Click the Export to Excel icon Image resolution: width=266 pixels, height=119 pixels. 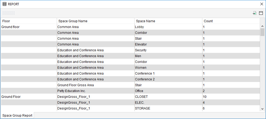click(x=255, y=13)
